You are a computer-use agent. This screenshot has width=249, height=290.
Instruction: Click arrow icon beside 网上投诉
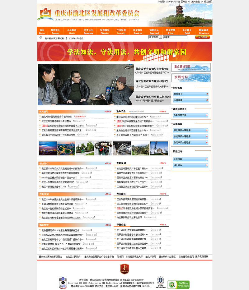pyautogui.click(x=207, y=165)
